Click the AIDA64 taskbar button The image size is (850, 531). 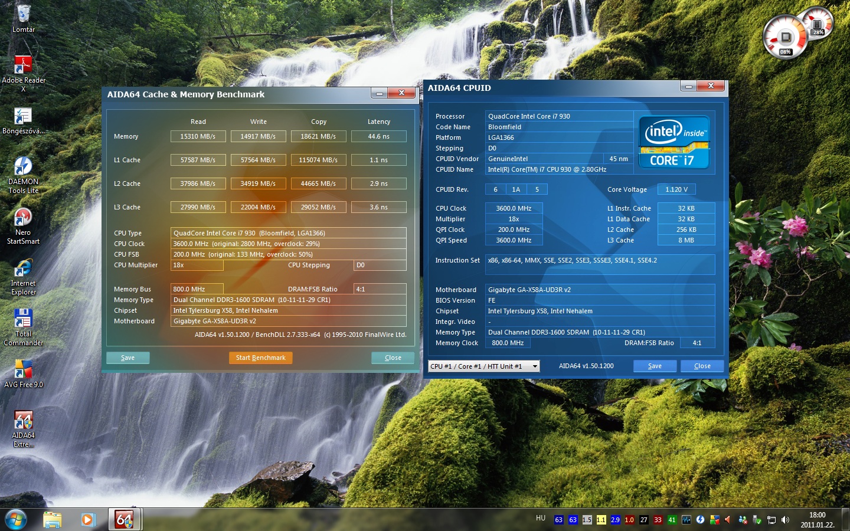[125, 519]
